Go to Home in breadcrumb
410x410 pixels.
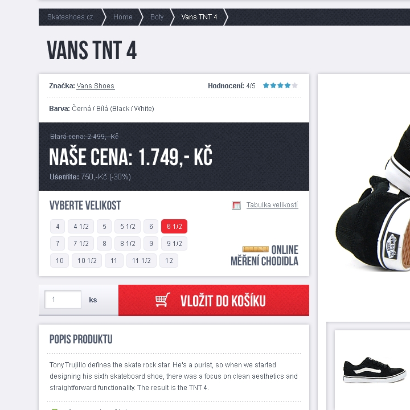[122, 17]
